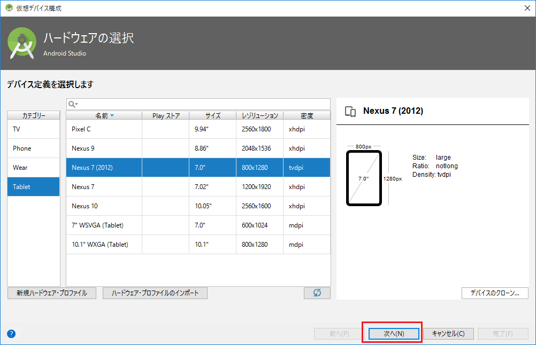Select the 10.1" WXGA (Tablet) device row

click(198, 245)
